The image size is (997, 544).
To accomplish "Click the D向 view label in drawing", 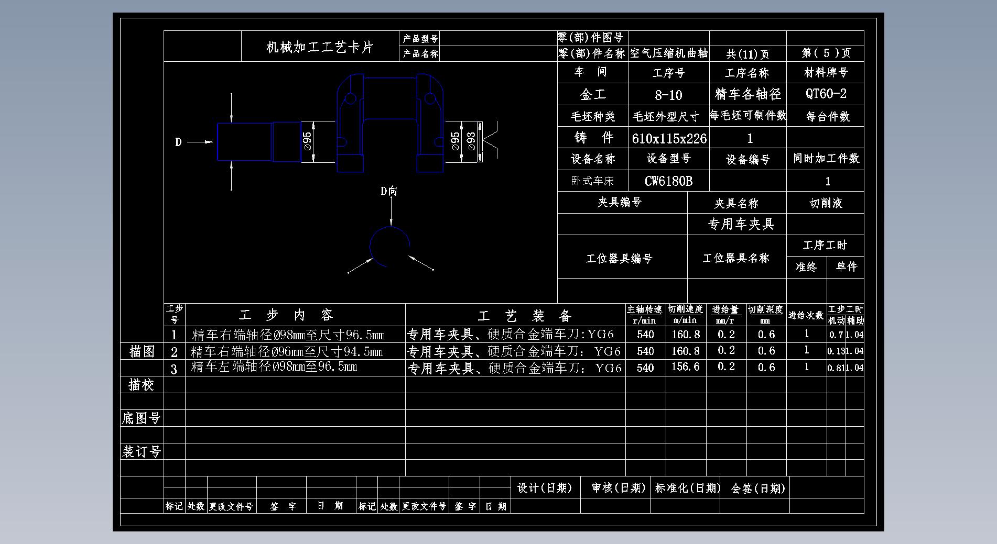I will click(389, 191).
